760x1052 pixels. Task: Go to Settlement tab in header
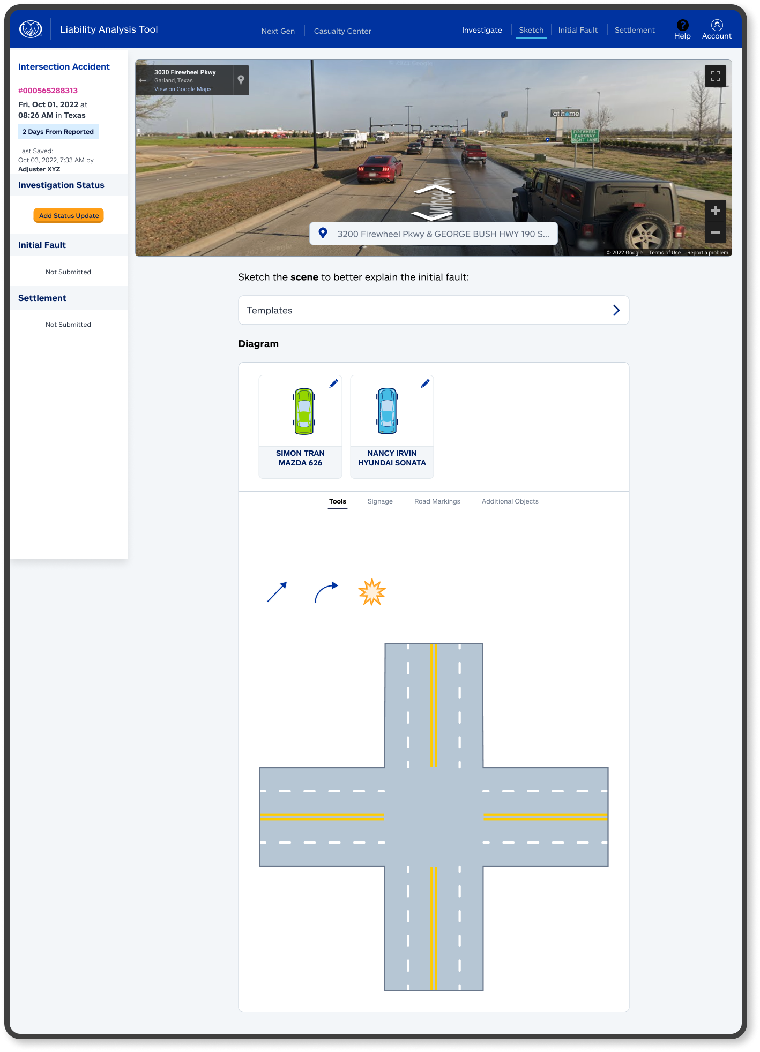coord(635,30)
